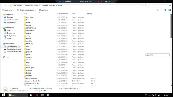
Task: Select the htmlSapp folder
Action: 29,44
